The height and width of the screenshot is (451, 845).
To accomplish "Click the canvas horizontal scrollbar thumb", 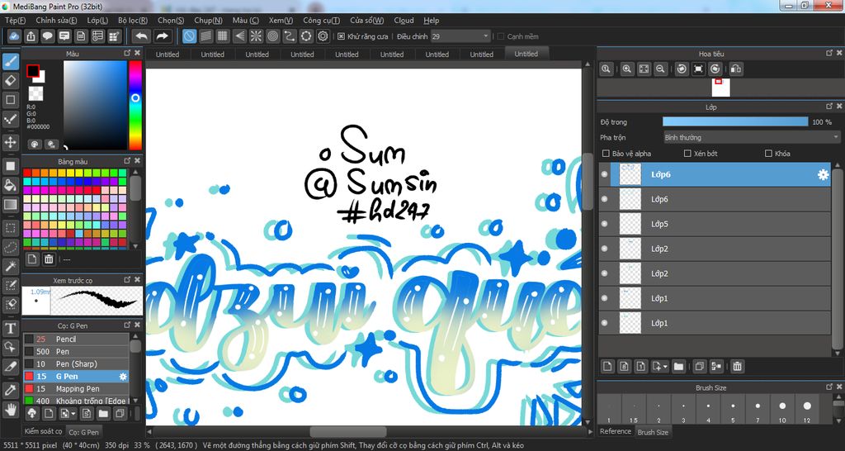I will (347, 431).
